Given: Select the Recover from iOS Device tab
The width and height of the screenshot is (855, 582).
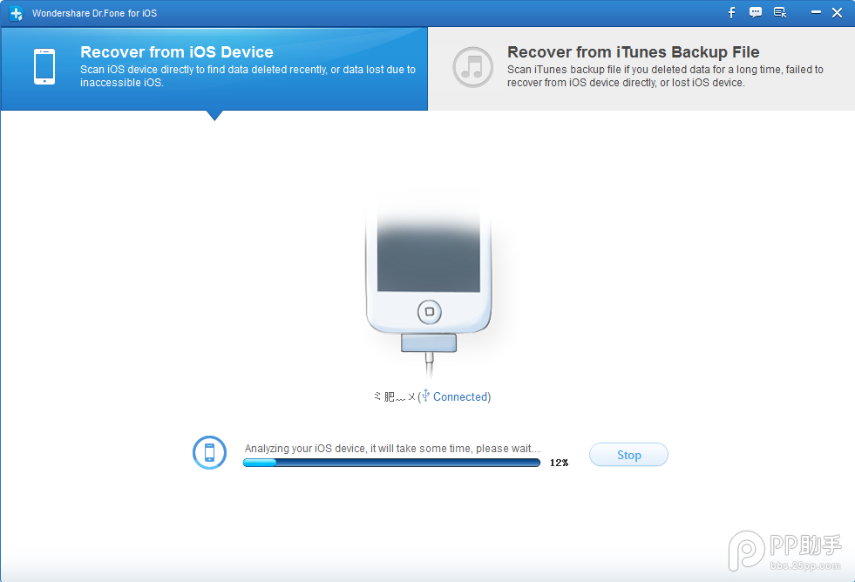Looking at the screenshot, I should click(214, 69).
